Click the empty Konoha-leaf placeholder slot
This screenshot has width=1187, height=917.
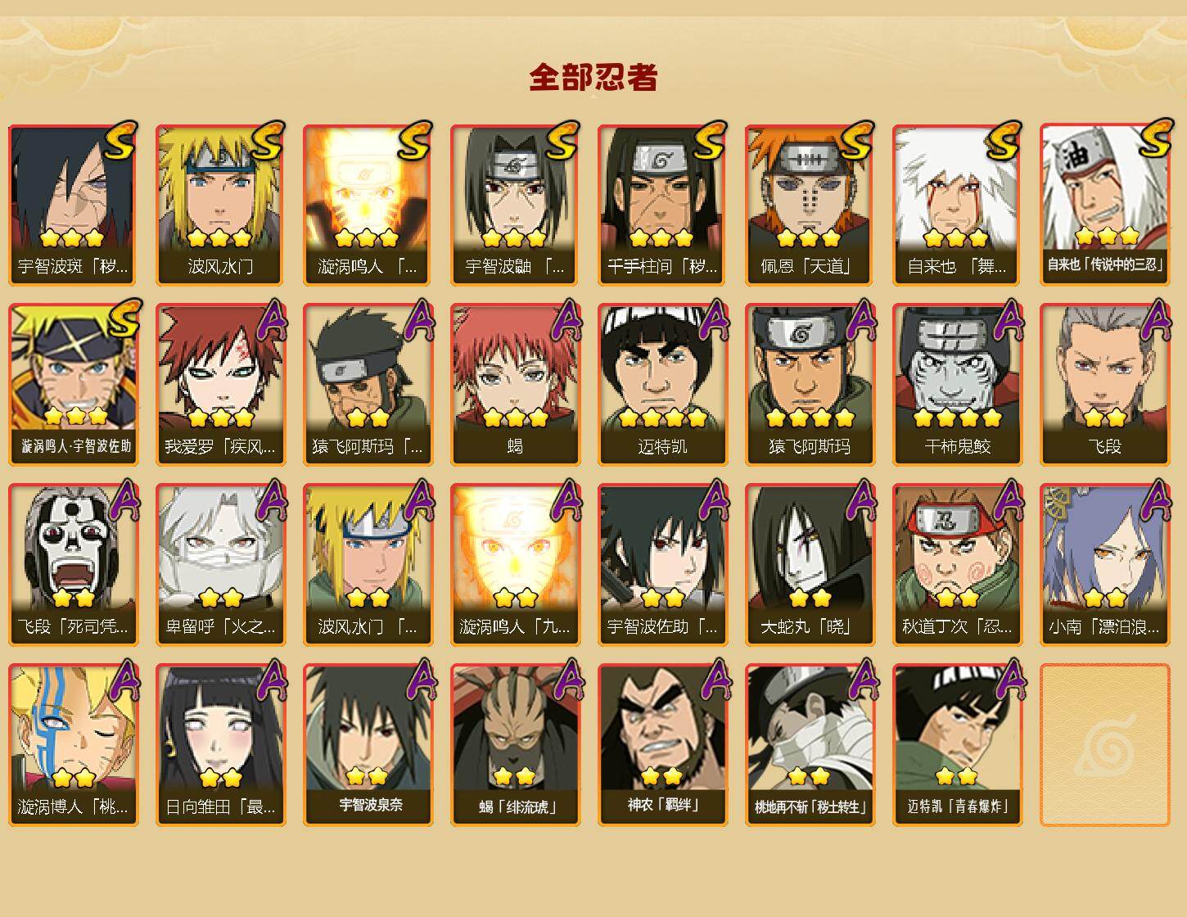tap(1104, 745)
